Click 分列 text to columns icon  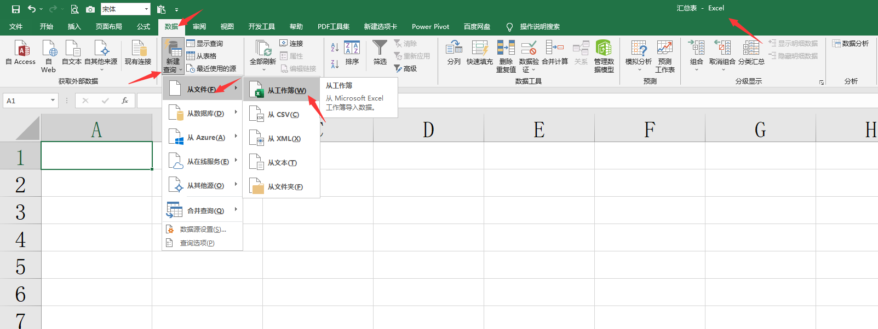click(x=454, y=54)
